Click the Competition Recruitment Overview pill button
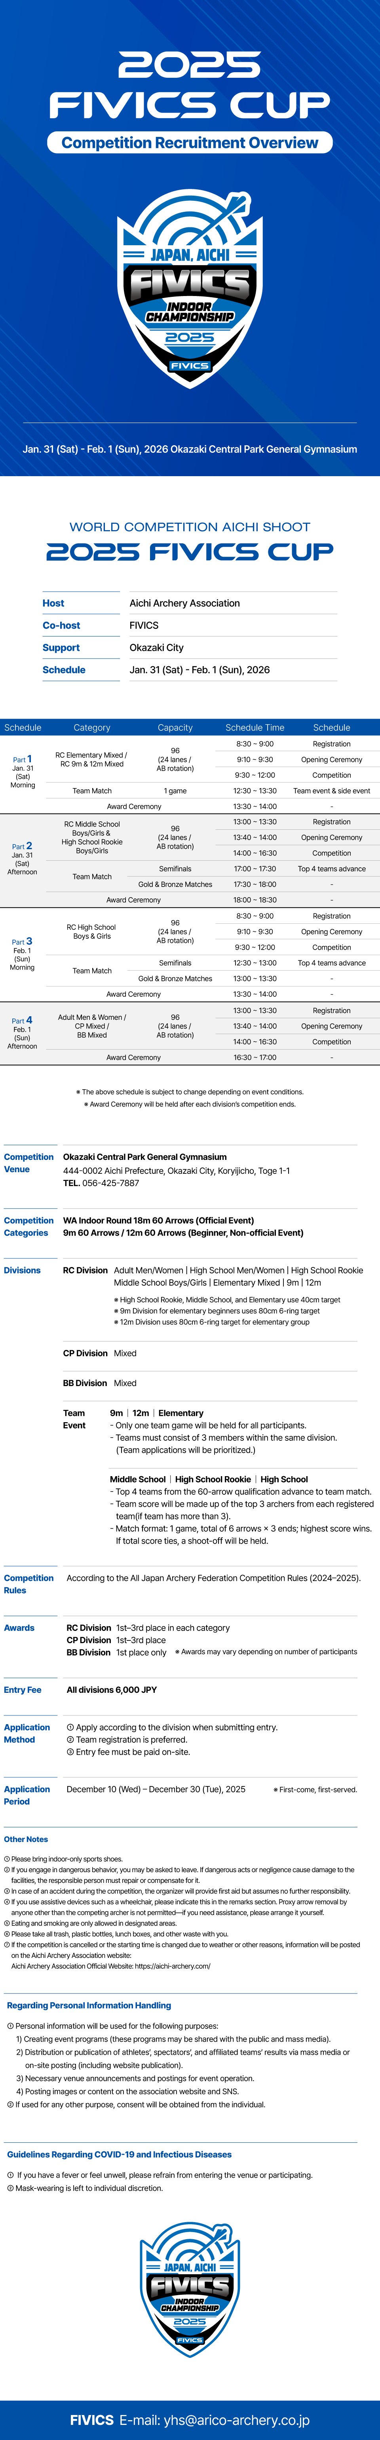The width and height of the screenshot is (380, 2440). [x=190, y=143]
